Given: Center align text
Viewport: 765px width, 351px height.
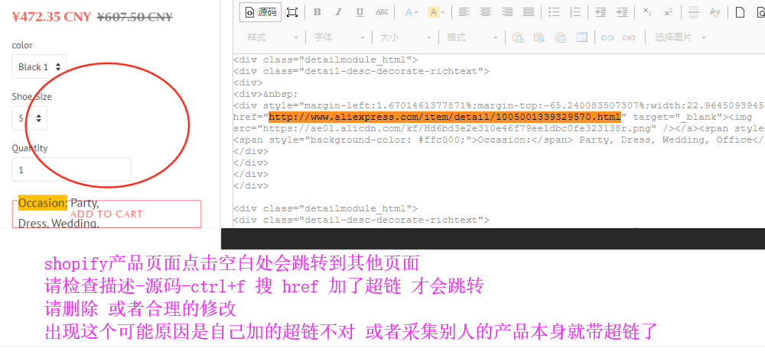Looking at the screenshot, I should click(x=486, y=12).
